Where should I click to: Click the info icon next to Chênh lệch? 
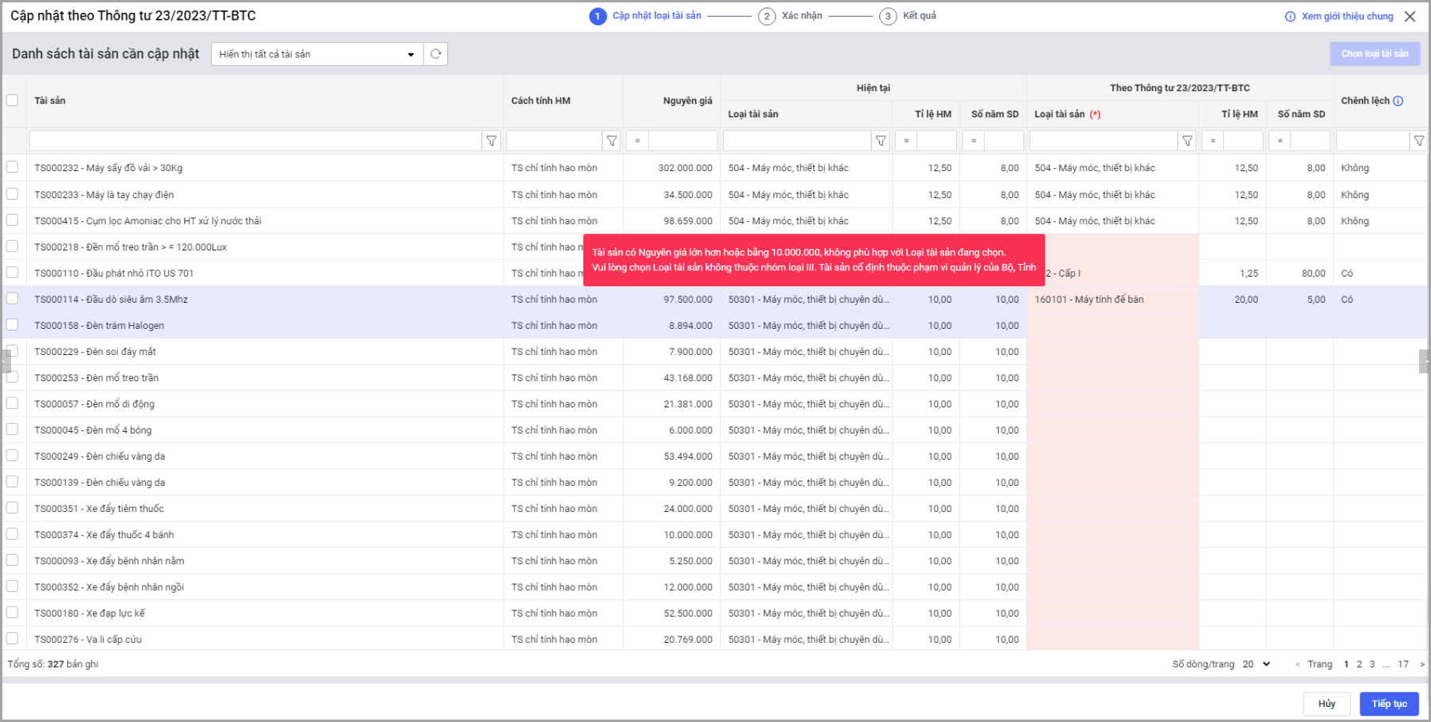1398,101
